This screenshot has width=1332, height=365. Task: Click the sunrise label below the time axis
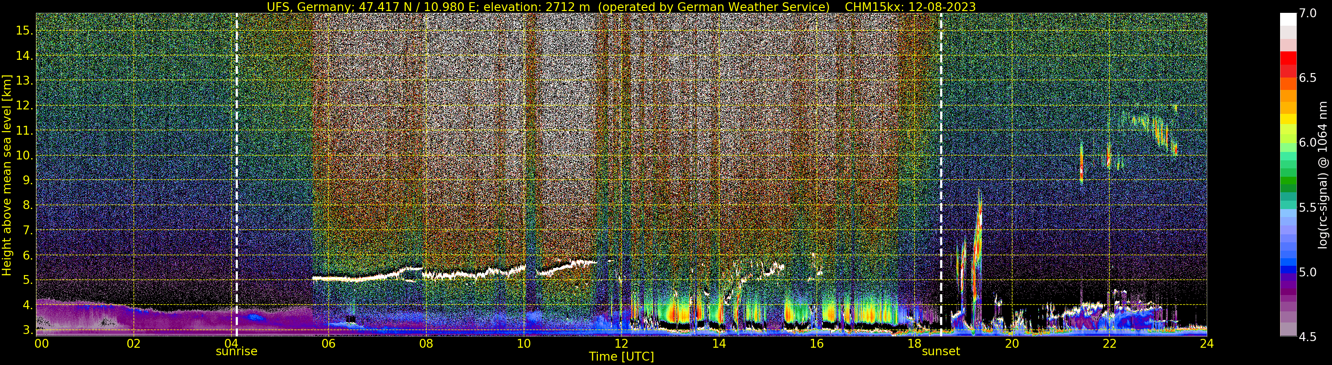236,352
